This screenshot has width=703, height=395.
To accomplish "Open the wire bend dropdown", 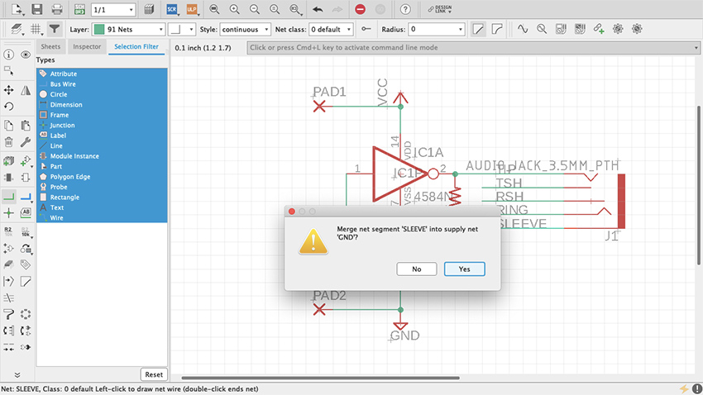I will point(182,30).
